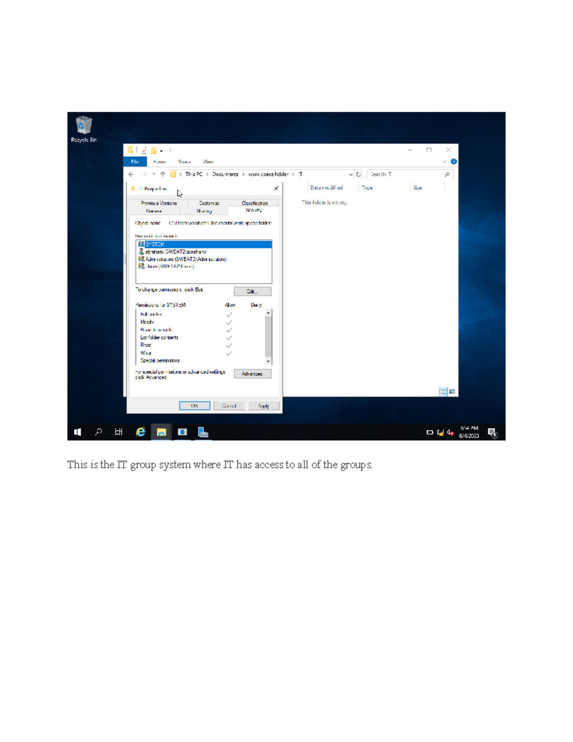Open the Action Center notifications icon

point(493,433)
